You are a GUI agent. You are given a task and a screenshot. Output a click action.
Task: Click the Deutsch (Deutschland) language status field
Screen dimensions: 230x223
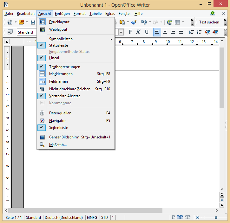[x=64, y=218]
